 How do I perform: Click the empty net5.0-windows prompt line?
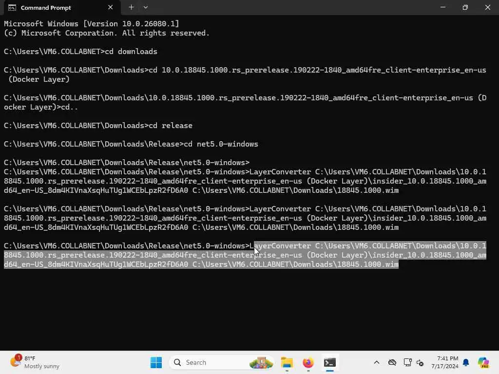click(x=127, y=163)
